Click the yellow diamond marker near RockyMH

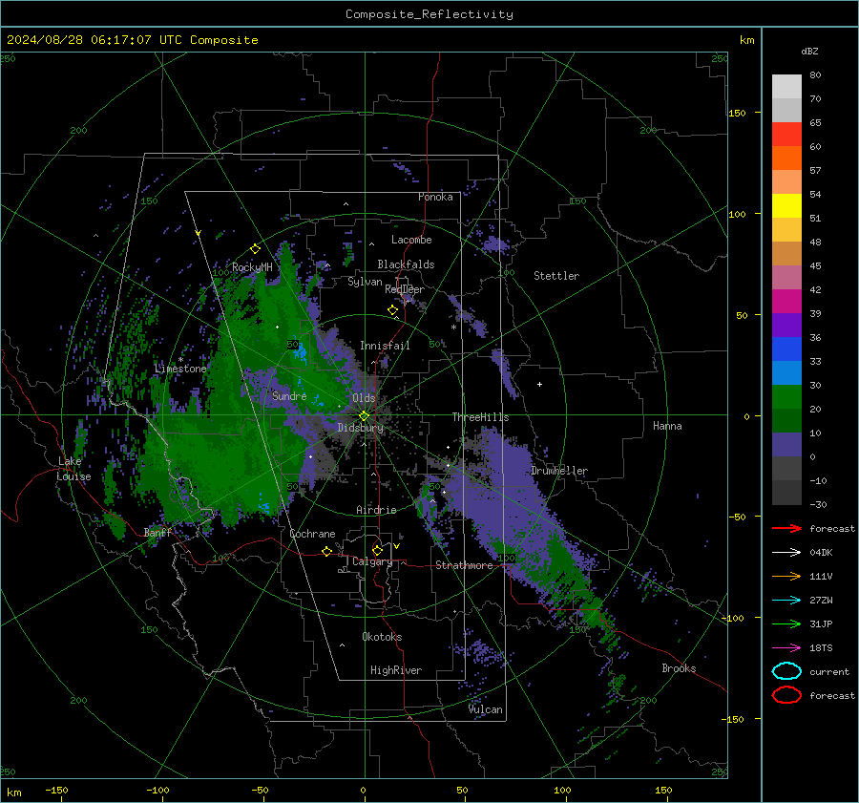(255, 249)
